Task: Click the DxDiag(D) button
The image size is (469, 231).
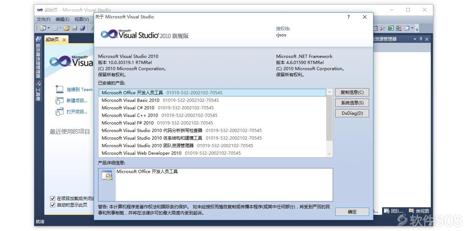Action: [352, 113]
